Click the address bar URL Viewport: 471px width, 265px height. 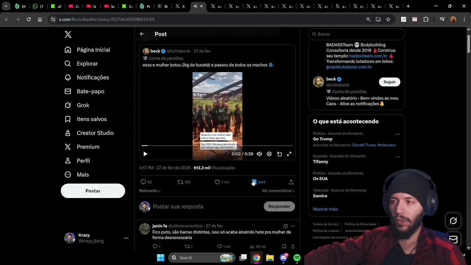107,19
